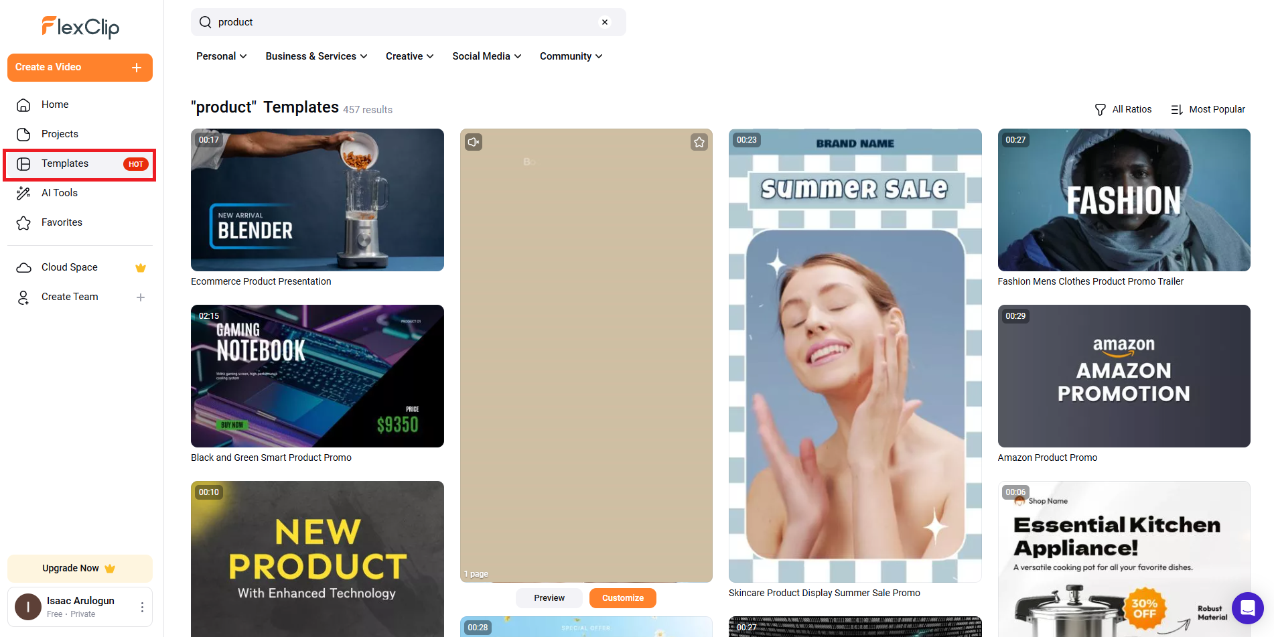
Task: Click the plus icon on Create a Video
Action: [137, 68]
